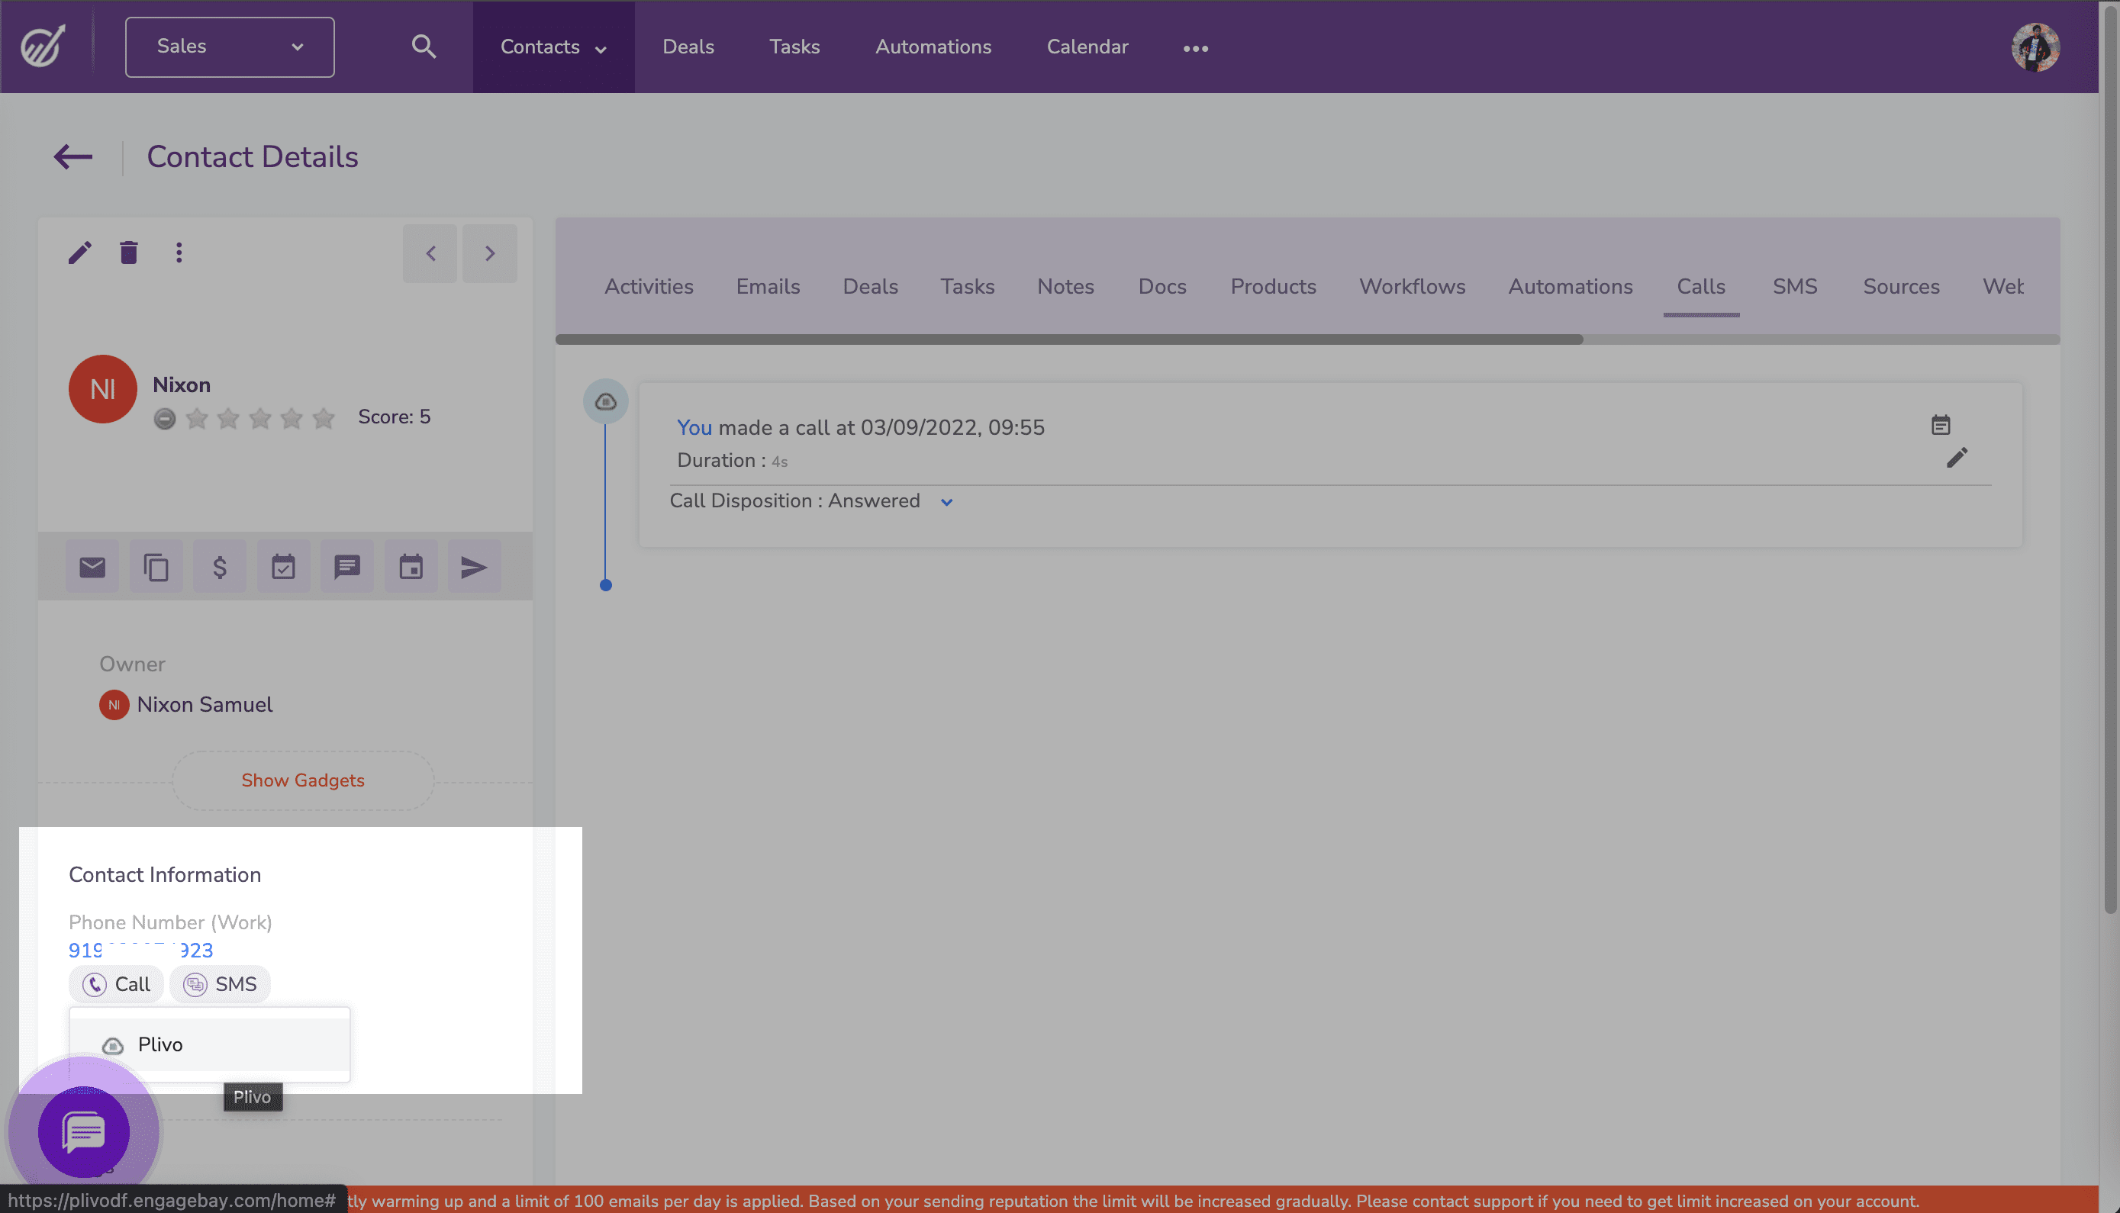
Task: Click the Show Gadgets link
Action: (301, 779)
